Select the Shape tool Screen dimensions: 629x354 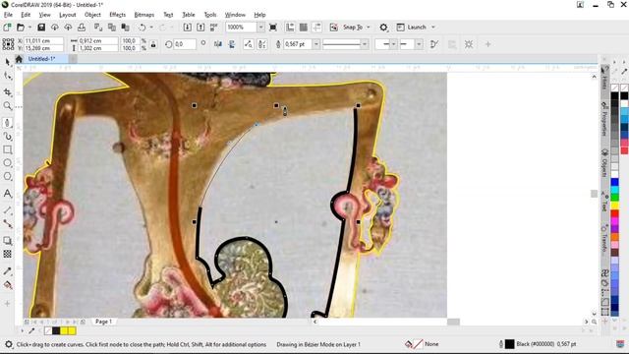(7, 76)
